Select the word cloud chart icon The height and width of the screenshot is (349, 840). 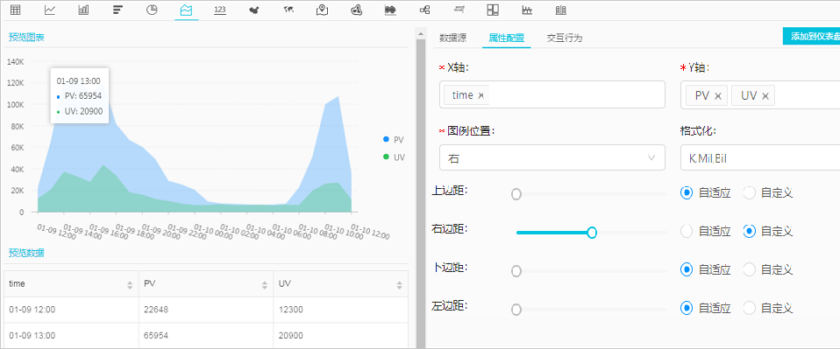click(x=459, y=9)
